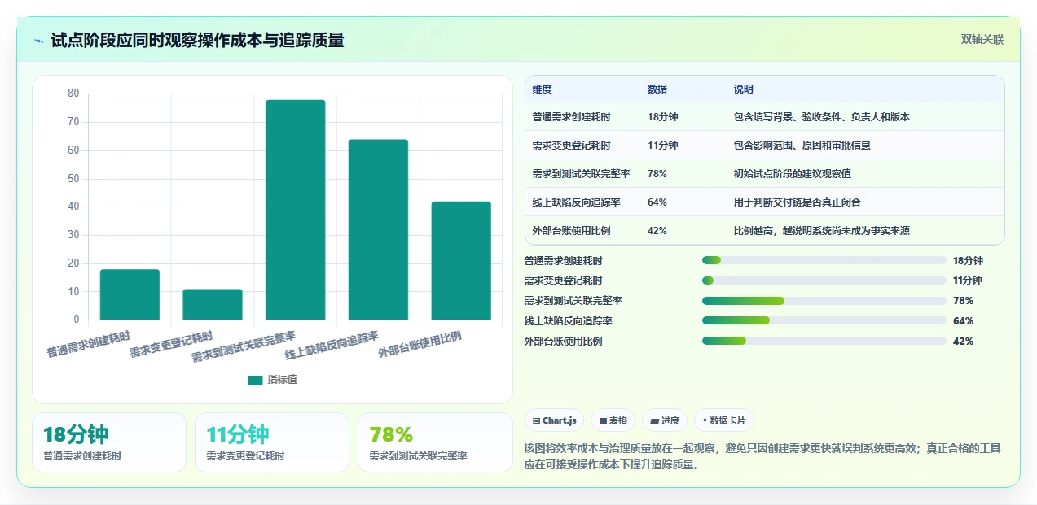Click table cell 需求变更登记耗时
This screenshot has width=1037, height=505.
[x=571, y=146]
